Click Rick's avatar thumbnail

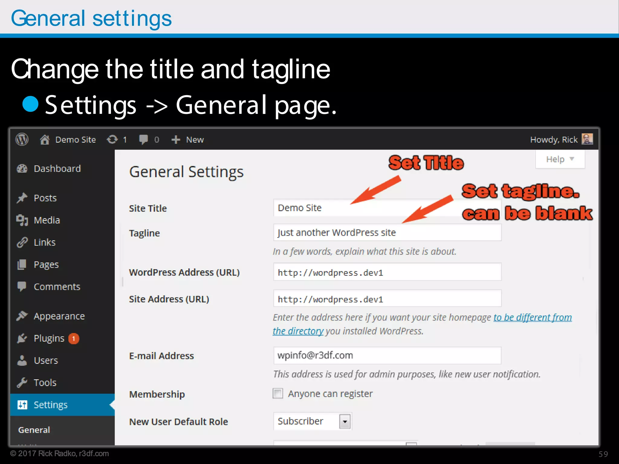pos(587,139)
